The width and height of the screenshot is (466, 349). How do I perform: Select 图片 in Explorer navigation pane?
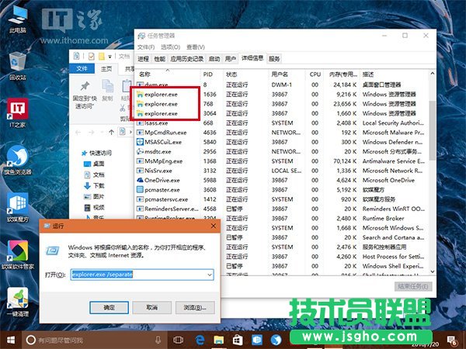coord(94,196)
